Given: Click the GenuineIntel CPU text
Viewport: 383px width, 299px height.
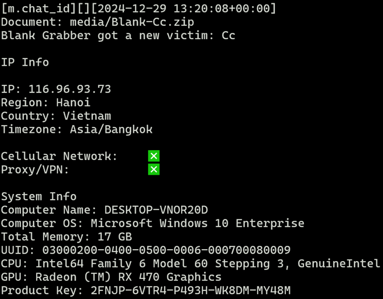Looking at the screenshot, I should (x=339, y=264).
